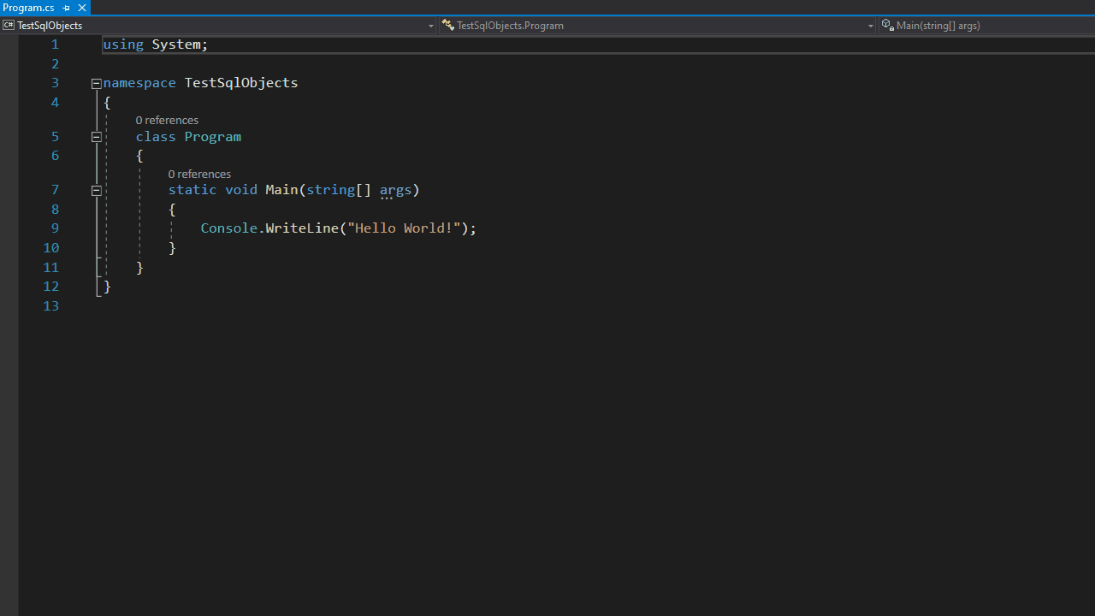Screen dimensions: 1095x616
Task: Collapse the Main method block
Action: point(97,190)
